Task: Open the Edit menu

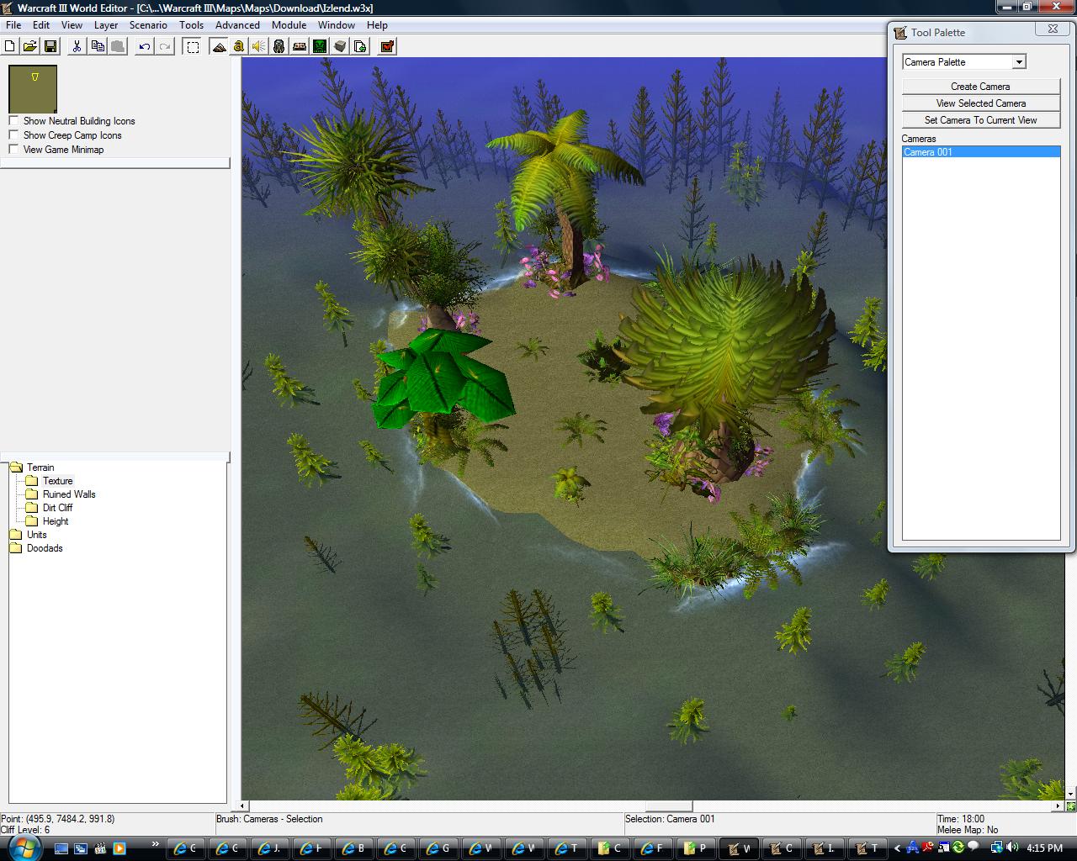Action: click(x=41, y=25)
